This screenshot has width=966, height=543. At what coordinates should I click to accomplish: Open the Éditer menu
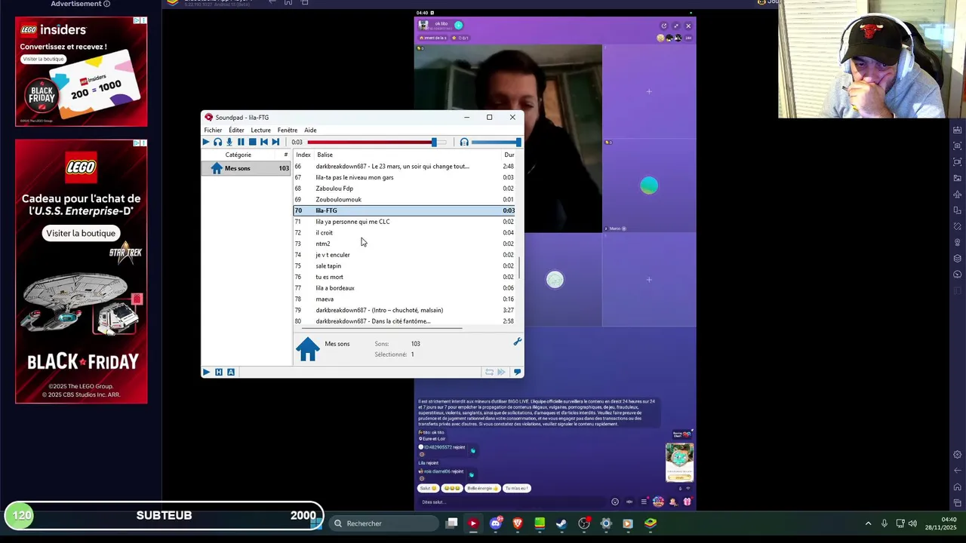tap(236, 130)
